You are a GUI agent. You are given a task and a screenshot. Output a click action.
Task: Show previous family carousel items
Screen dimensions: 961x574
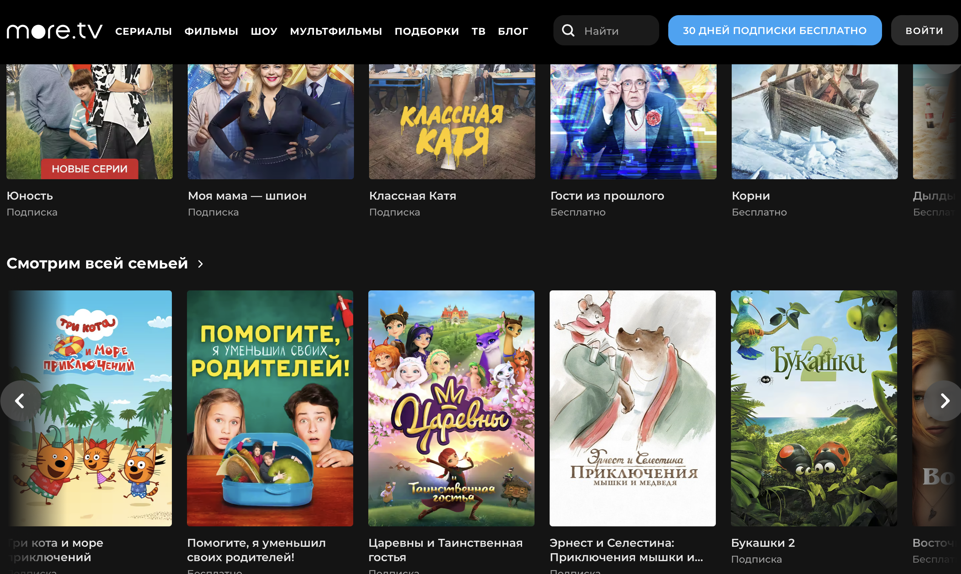[x=20, y=401]
